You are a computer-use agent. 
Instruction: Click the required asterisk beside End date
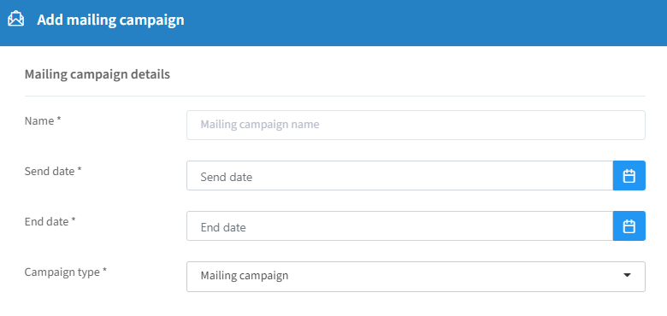tap(74, 220)
